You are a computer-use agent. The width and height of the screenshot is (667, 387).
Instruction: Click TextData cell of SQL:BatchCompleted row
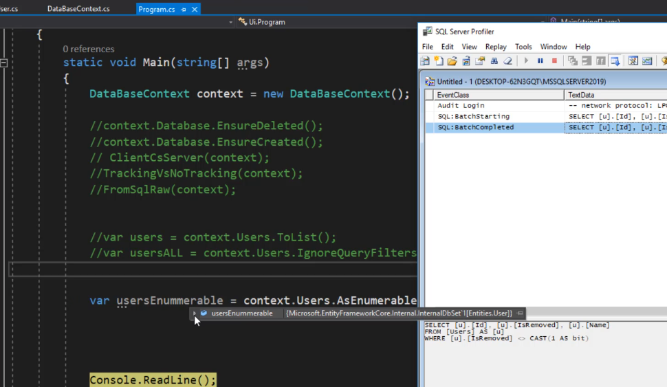(615, 127)
